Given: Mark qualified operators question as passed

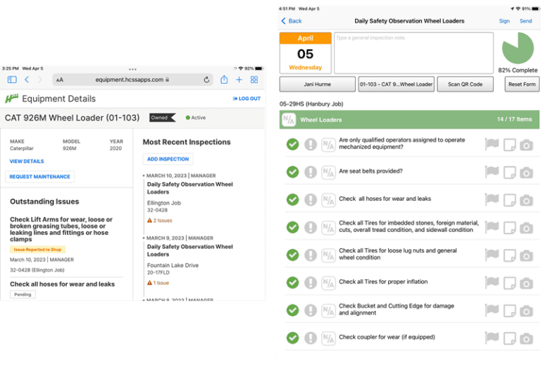Looking at the screenshot, I should point(292,144).
